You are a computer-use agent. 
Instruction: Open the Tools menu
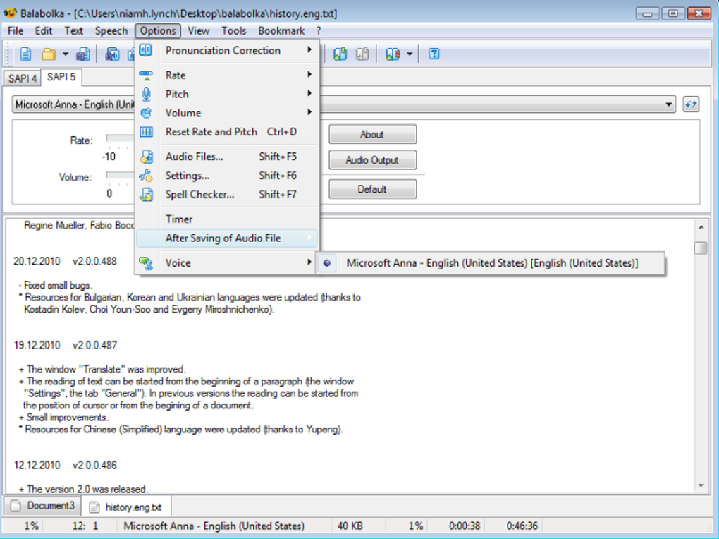coord(234,31)
